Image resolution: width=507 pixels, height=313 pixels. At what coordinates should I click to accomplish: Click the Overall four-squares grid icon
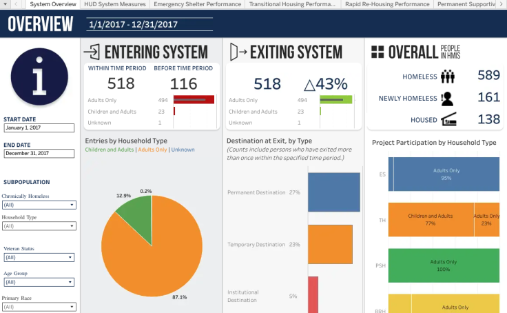click(377, 52)
